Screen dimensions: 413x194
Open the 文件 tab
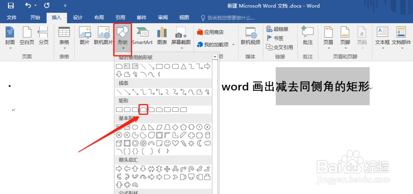pos(11,18)
